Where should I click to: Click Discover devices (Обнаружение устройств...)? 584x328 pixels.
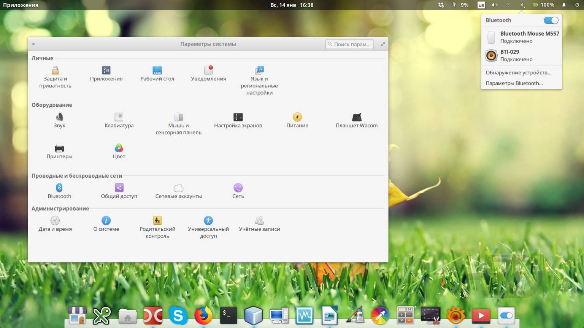518,73
